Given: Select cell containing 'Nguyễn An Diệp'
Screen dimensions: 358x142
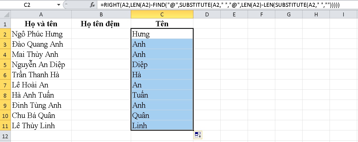Looking at the screenshot, I should [x=41, y=64].
